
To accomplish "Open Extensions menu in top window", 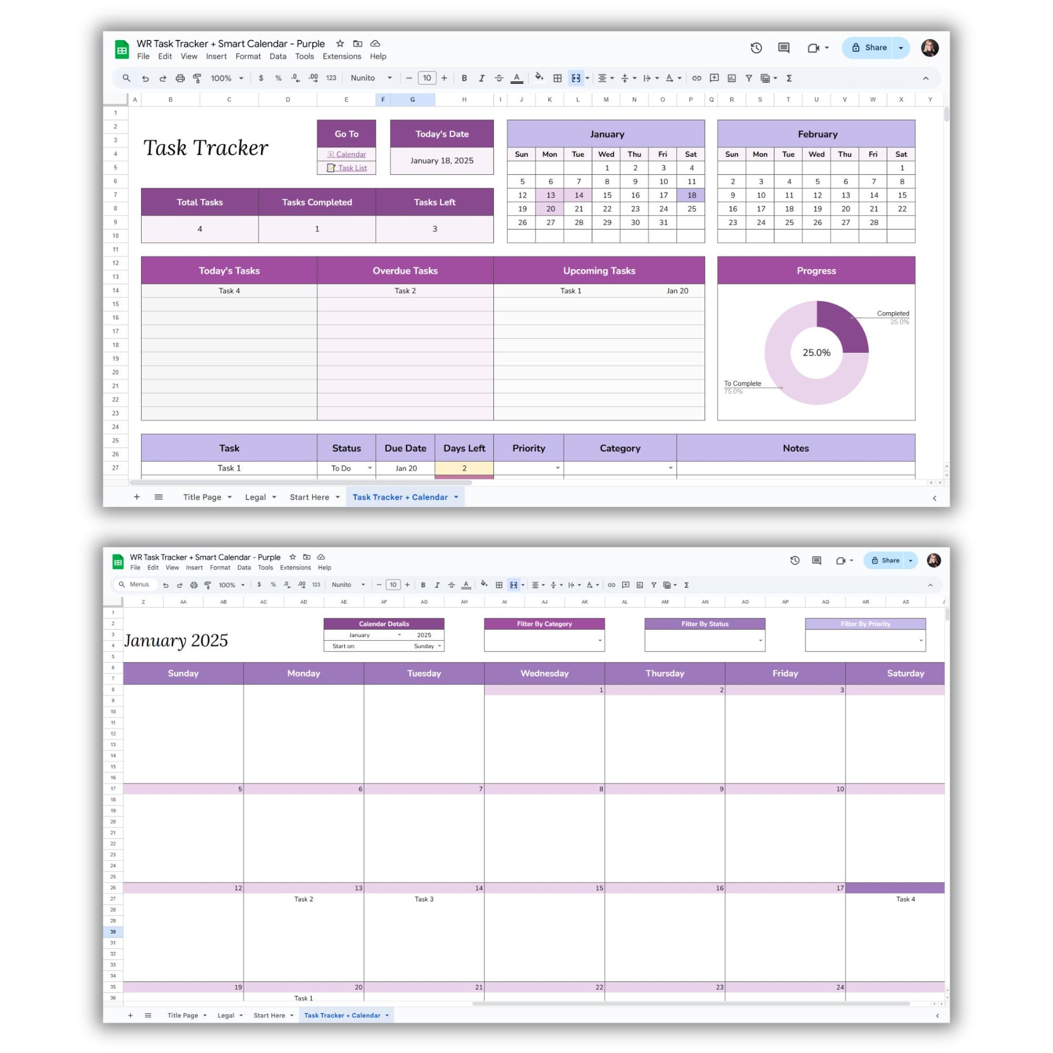I will [x=342, y=56].
